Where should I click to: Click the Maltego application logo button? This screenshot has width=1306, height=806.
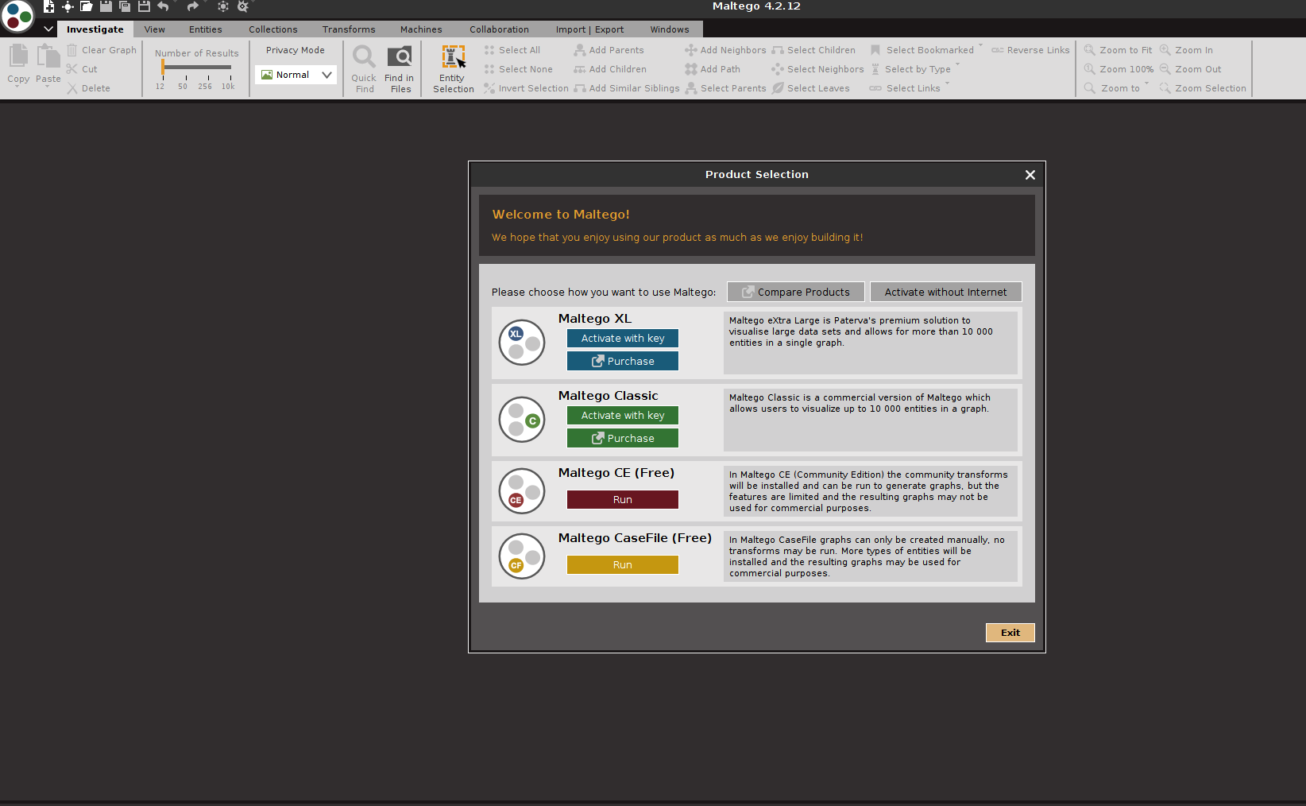click(x=17, y=16)
